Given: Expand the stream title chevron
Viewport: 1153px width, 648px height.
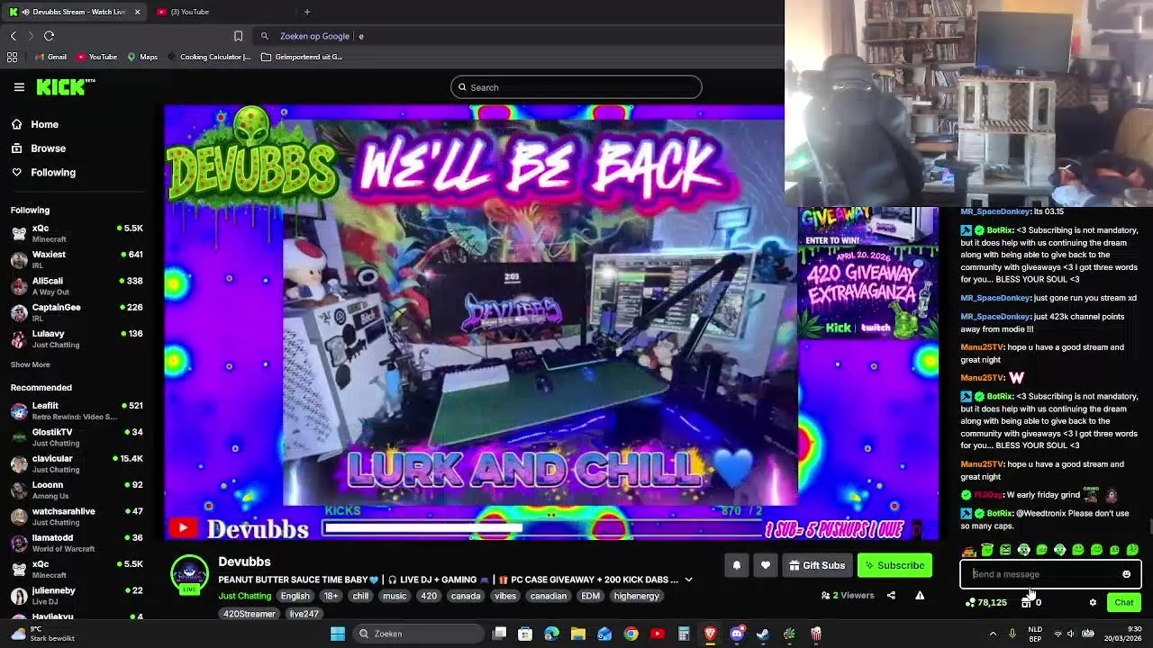Looking at the screenshot, I should (688, 580).
